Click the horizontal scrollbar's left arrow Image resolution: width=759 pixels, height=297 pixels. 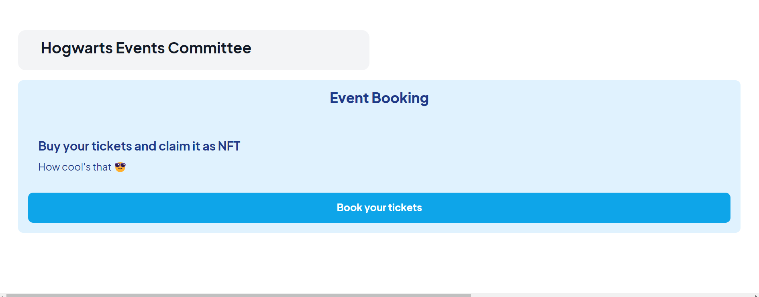tap(2, 295)
